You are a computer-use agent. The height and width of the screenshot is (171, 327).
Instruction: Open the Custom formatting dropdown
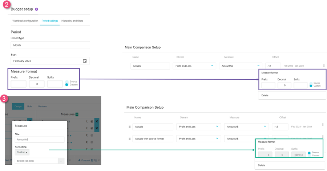[22, 153]
